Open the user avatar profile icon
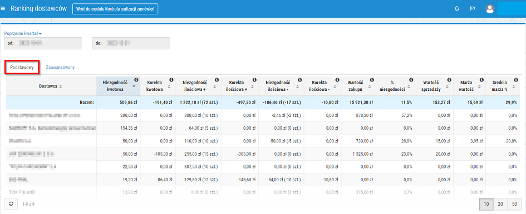This screenshot has height=214, width=526. (x=490, y=9)
